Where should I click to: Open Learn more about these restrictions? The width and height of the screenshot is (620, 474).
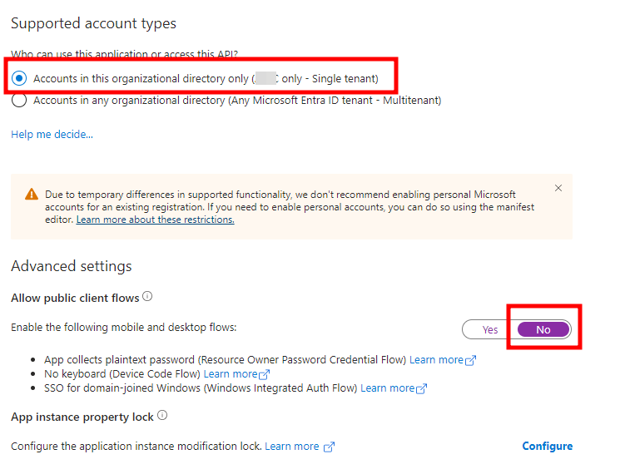pos(155,220)
